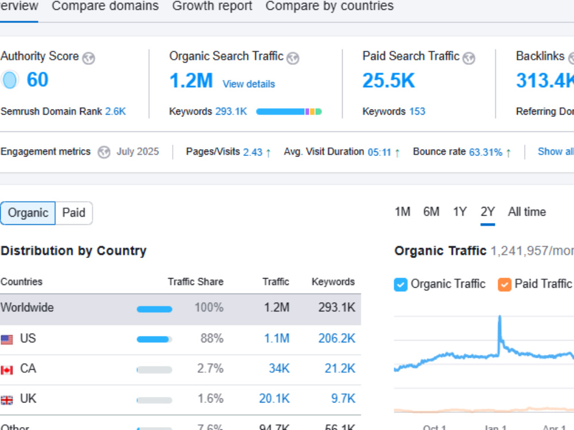
Task: Click the US flag icon
Action: point(6,339)
